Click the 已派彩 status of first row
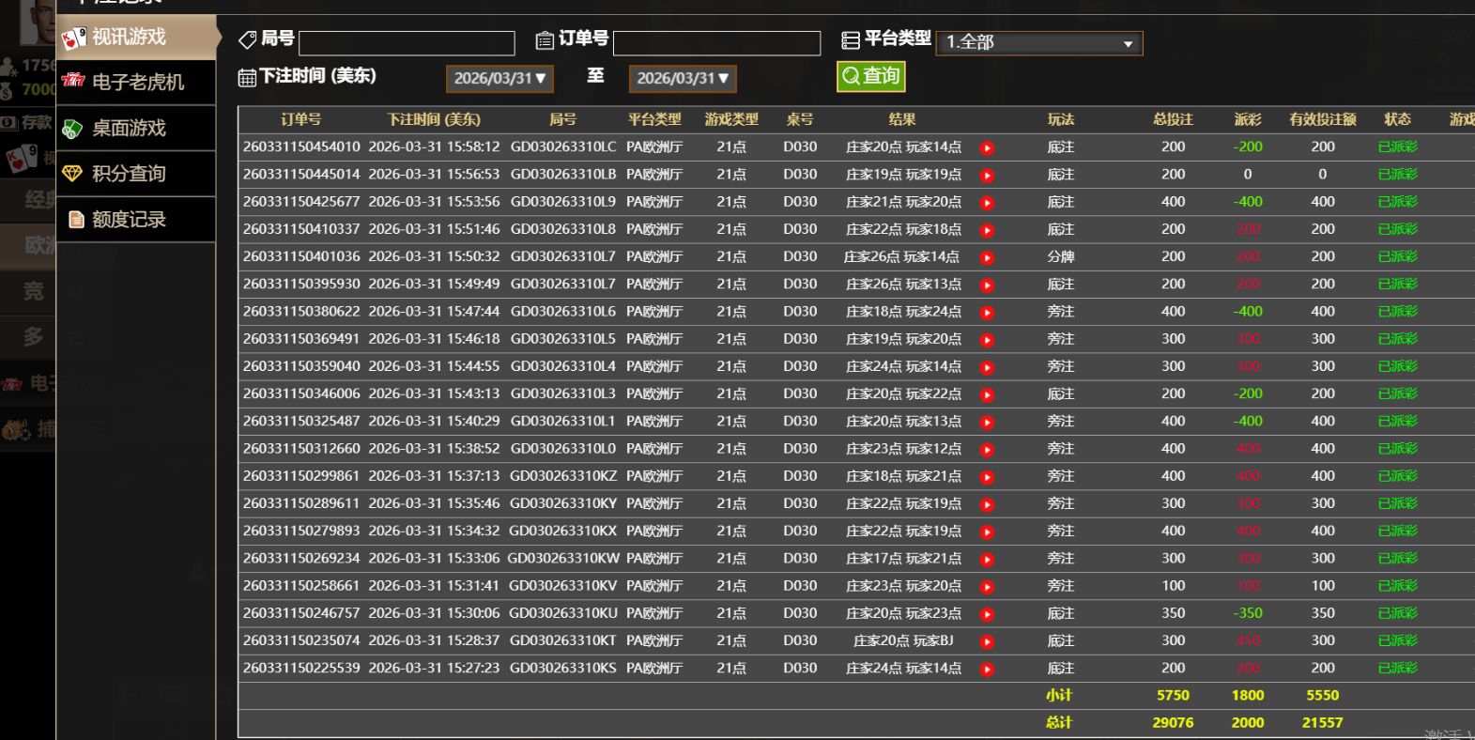Image resolution: width=1475 pixels, height=740 pixels. (1397, 147)
